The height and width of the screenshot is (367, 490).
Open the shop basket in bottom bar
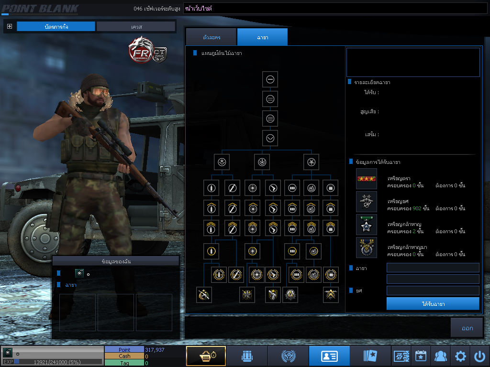(x=206, y=356)
